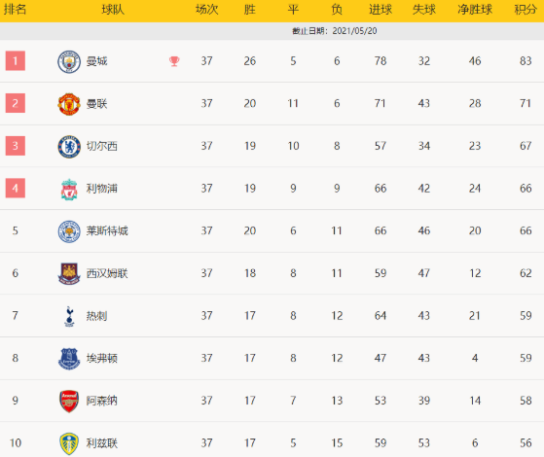Click the Tottenham cockerel crest
The image size is (544, 457).
(69, 316)
